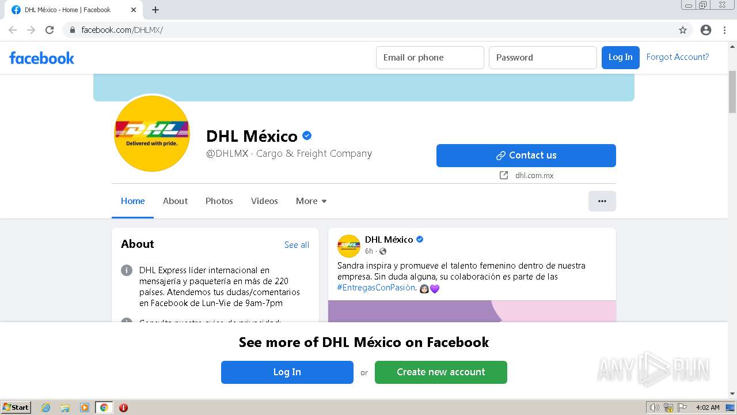Bookmark this page with star icon
Viewport: 737px width, 415px height.
point(683,30)
